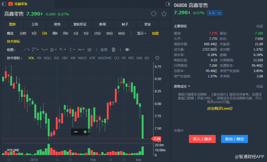The width and height of the screenshot is (267, 162).
Task: Select the text annotation Aa tool
Action: [x=79, y=50]
